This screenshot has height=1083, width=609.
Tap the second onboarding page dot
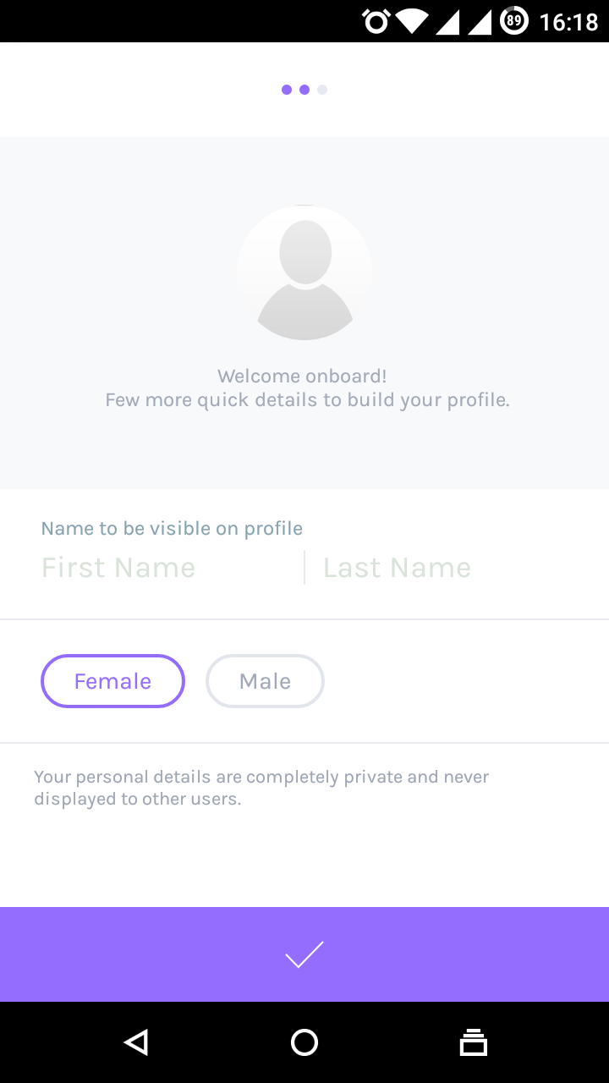(304, 90)
